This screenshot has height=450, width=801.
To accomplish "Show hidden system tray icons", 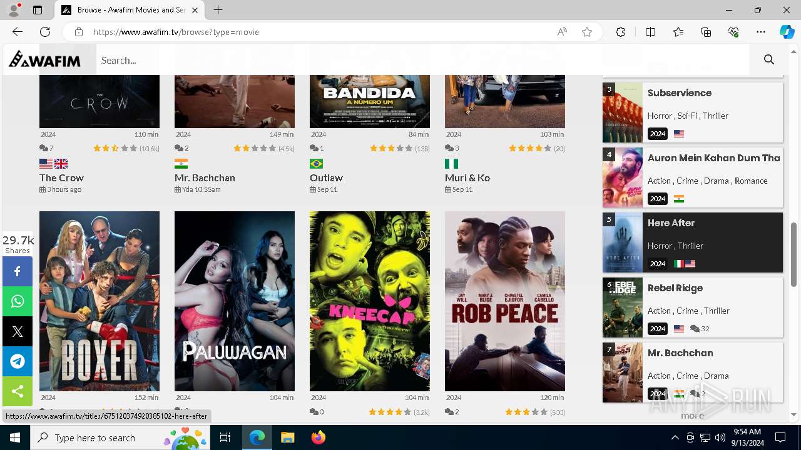I will (675, 437).
